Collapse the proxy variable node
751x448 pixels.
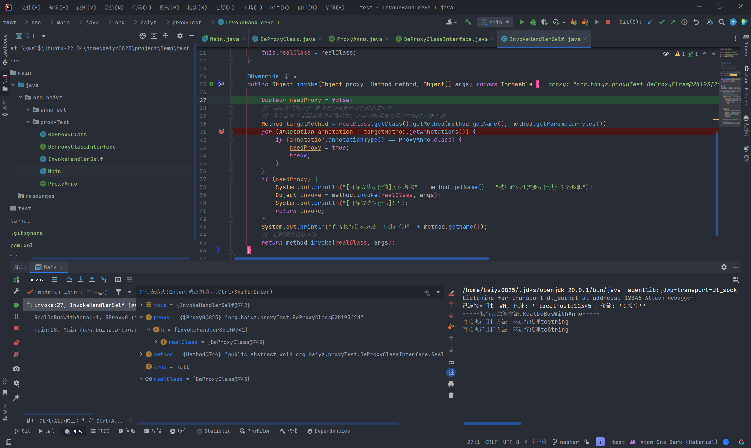pyautogui.click(x=141, y=317)
